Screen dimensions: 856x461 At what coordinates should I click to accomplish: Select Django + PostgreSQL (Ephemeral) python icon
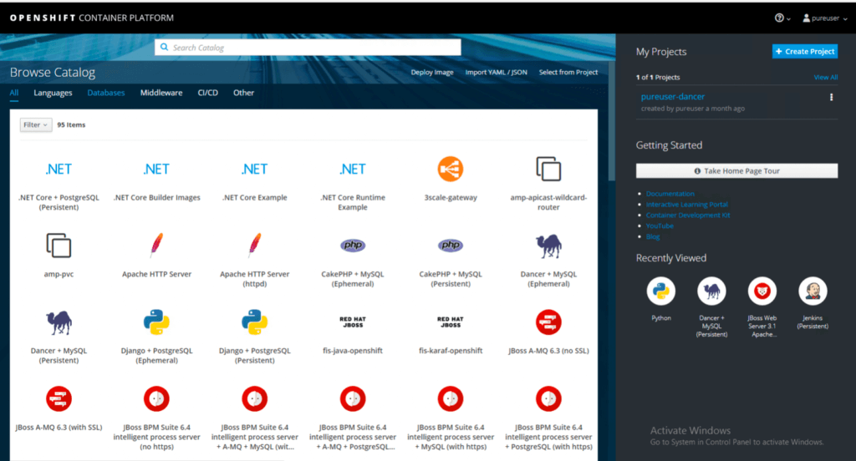pyautogui.click(x=156, y=322)
